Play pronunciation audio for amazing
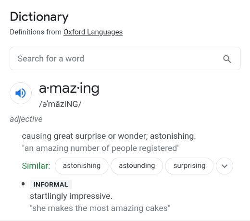Screen dimensions: 250x221 pos(21,93)
